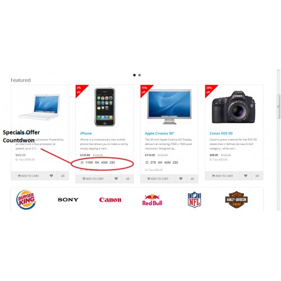Select first carousel pagination dot
This screenshot has height=281, width=281.
pos(134,75)
